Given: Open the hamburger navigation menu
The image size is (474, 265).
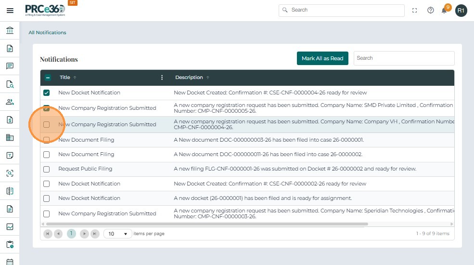Looking at the screenshot, I should coord(10,10).
